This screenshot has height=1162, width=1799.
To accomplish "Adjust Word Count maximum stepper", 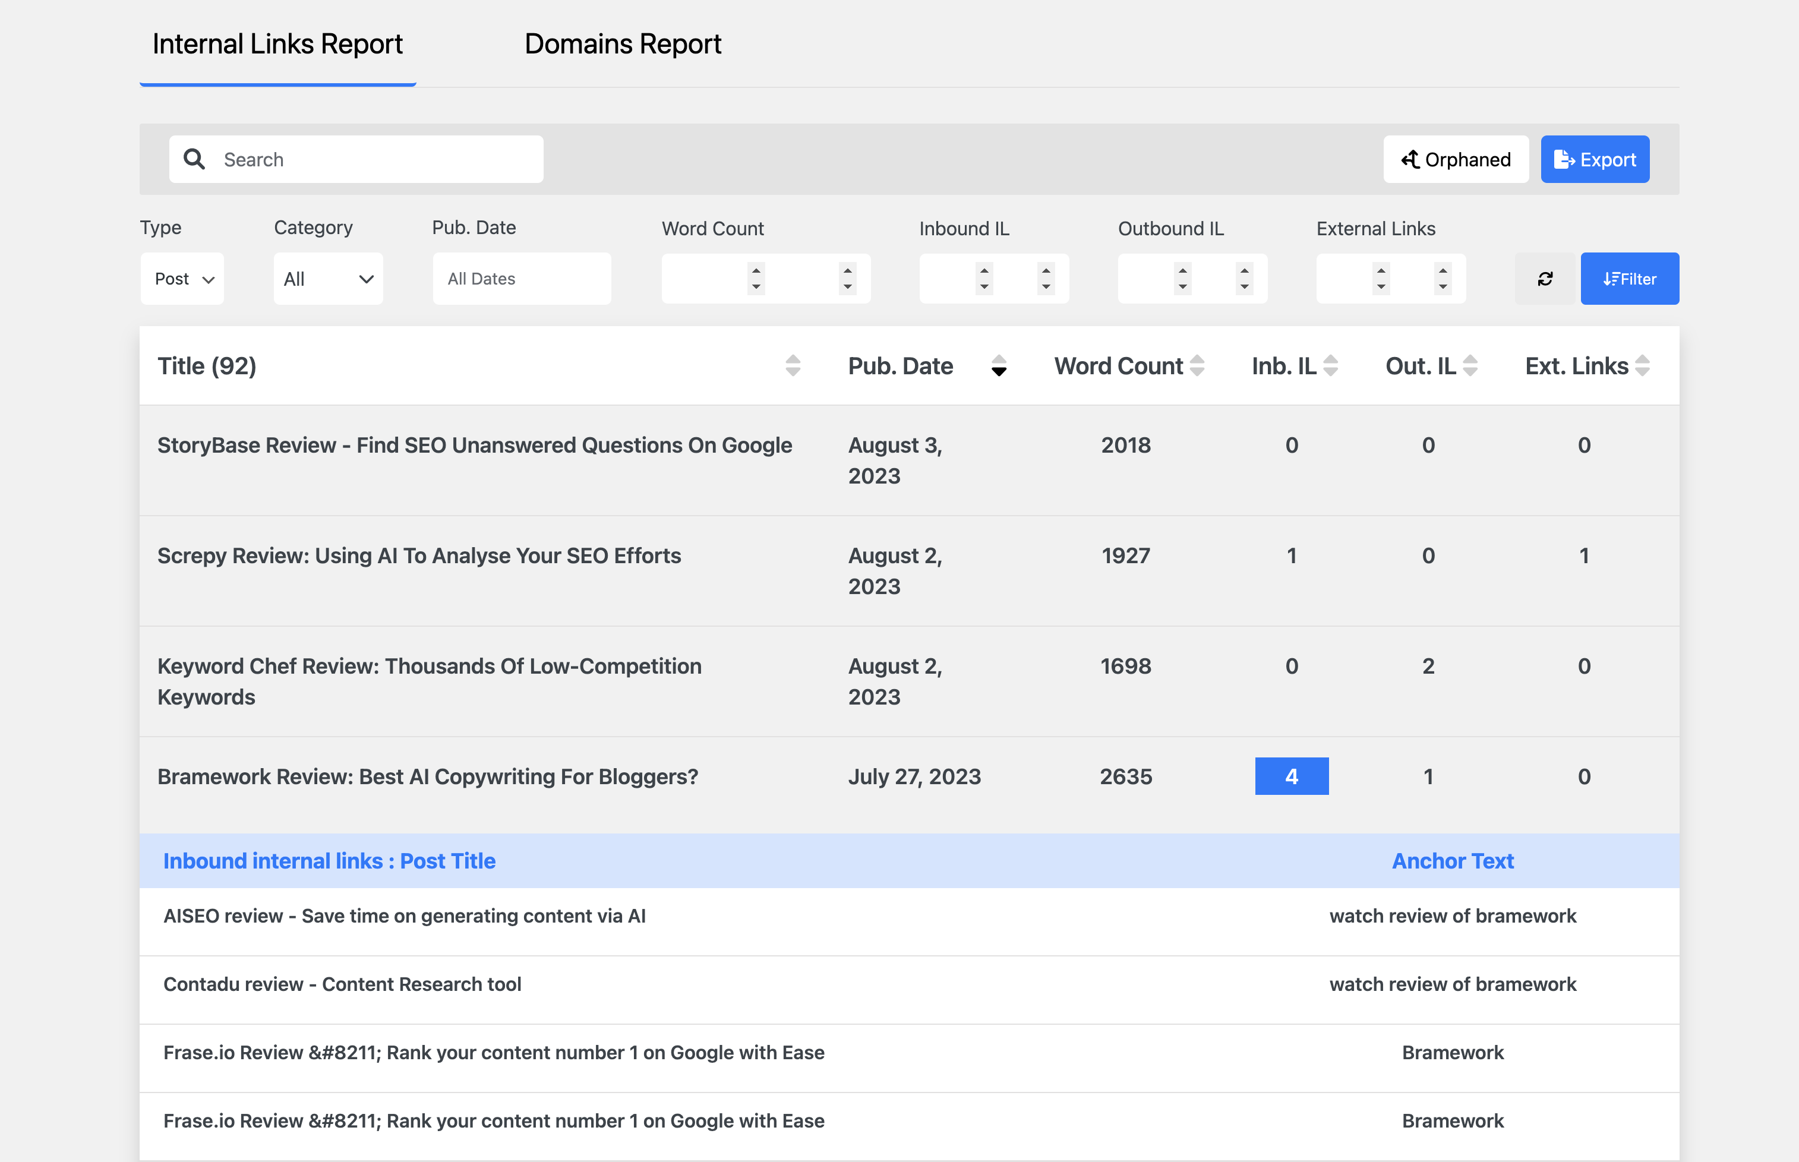I will click(x=847, y=279).
